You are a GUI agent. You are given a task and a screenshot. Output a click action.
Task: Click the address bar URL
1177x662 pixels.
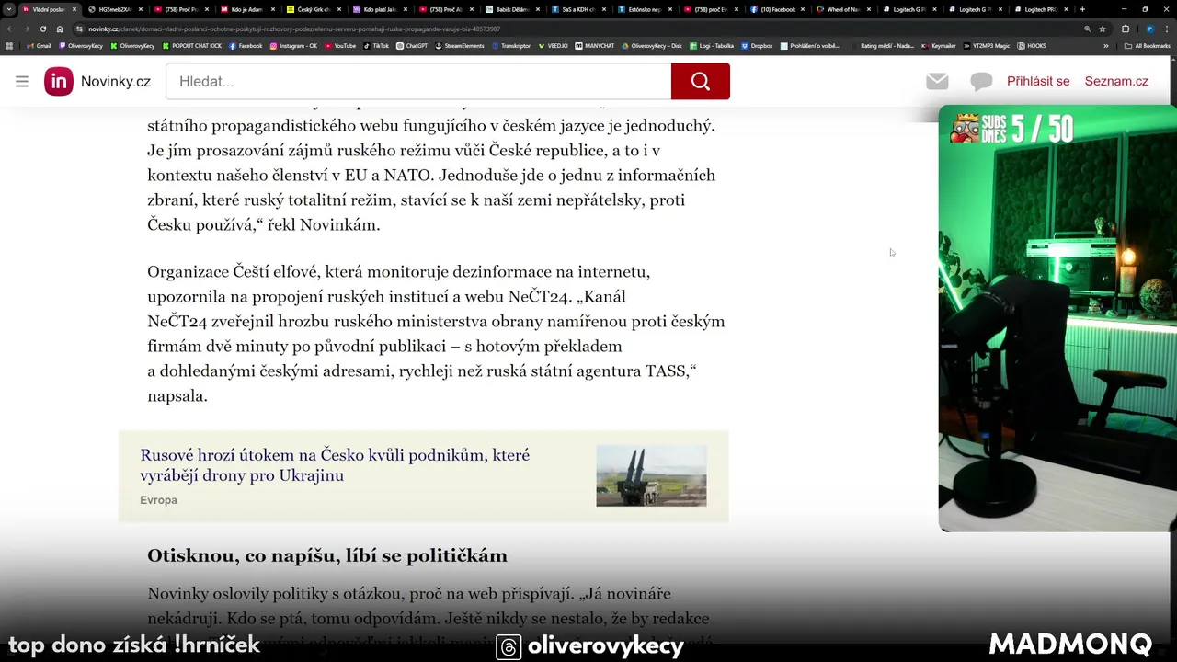[294, 29]
